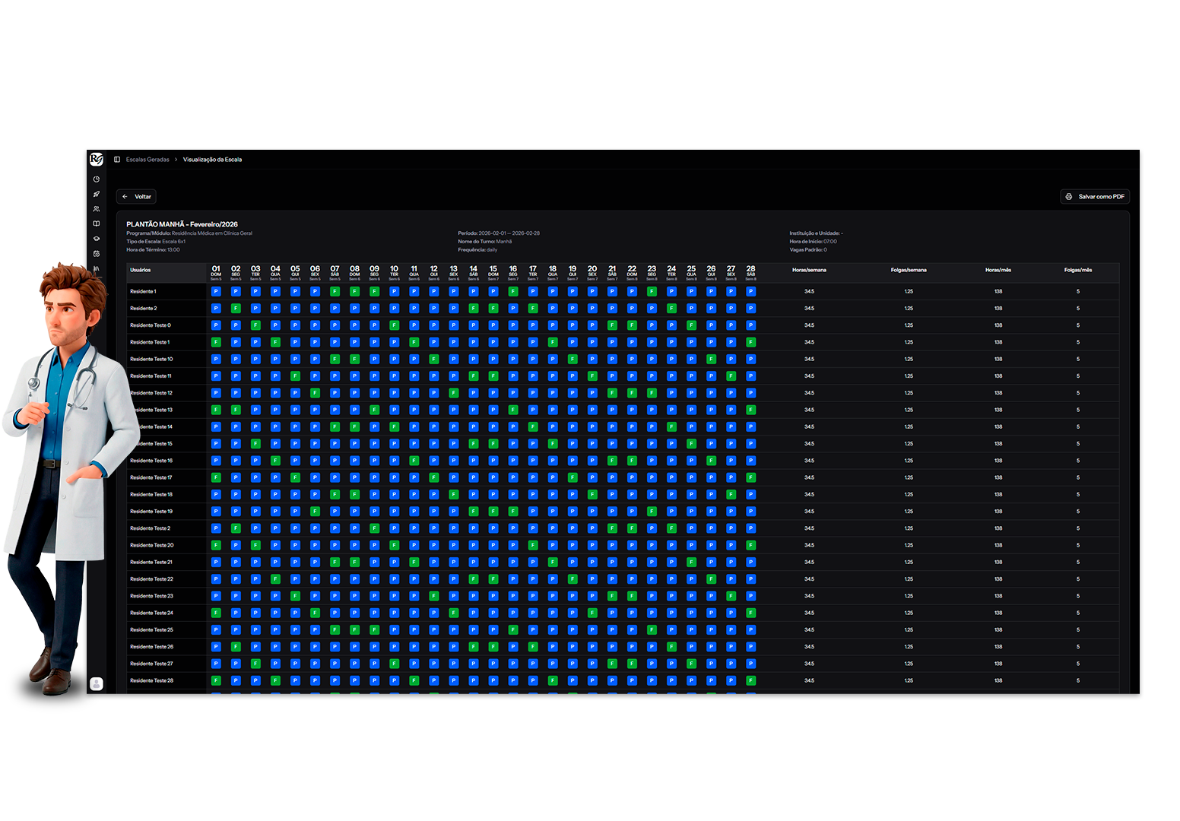The height and width of the screenshot is (821, 1180).
Task: Open the pie chart dashboard sidebar icon
Action: tap(97, 179)
